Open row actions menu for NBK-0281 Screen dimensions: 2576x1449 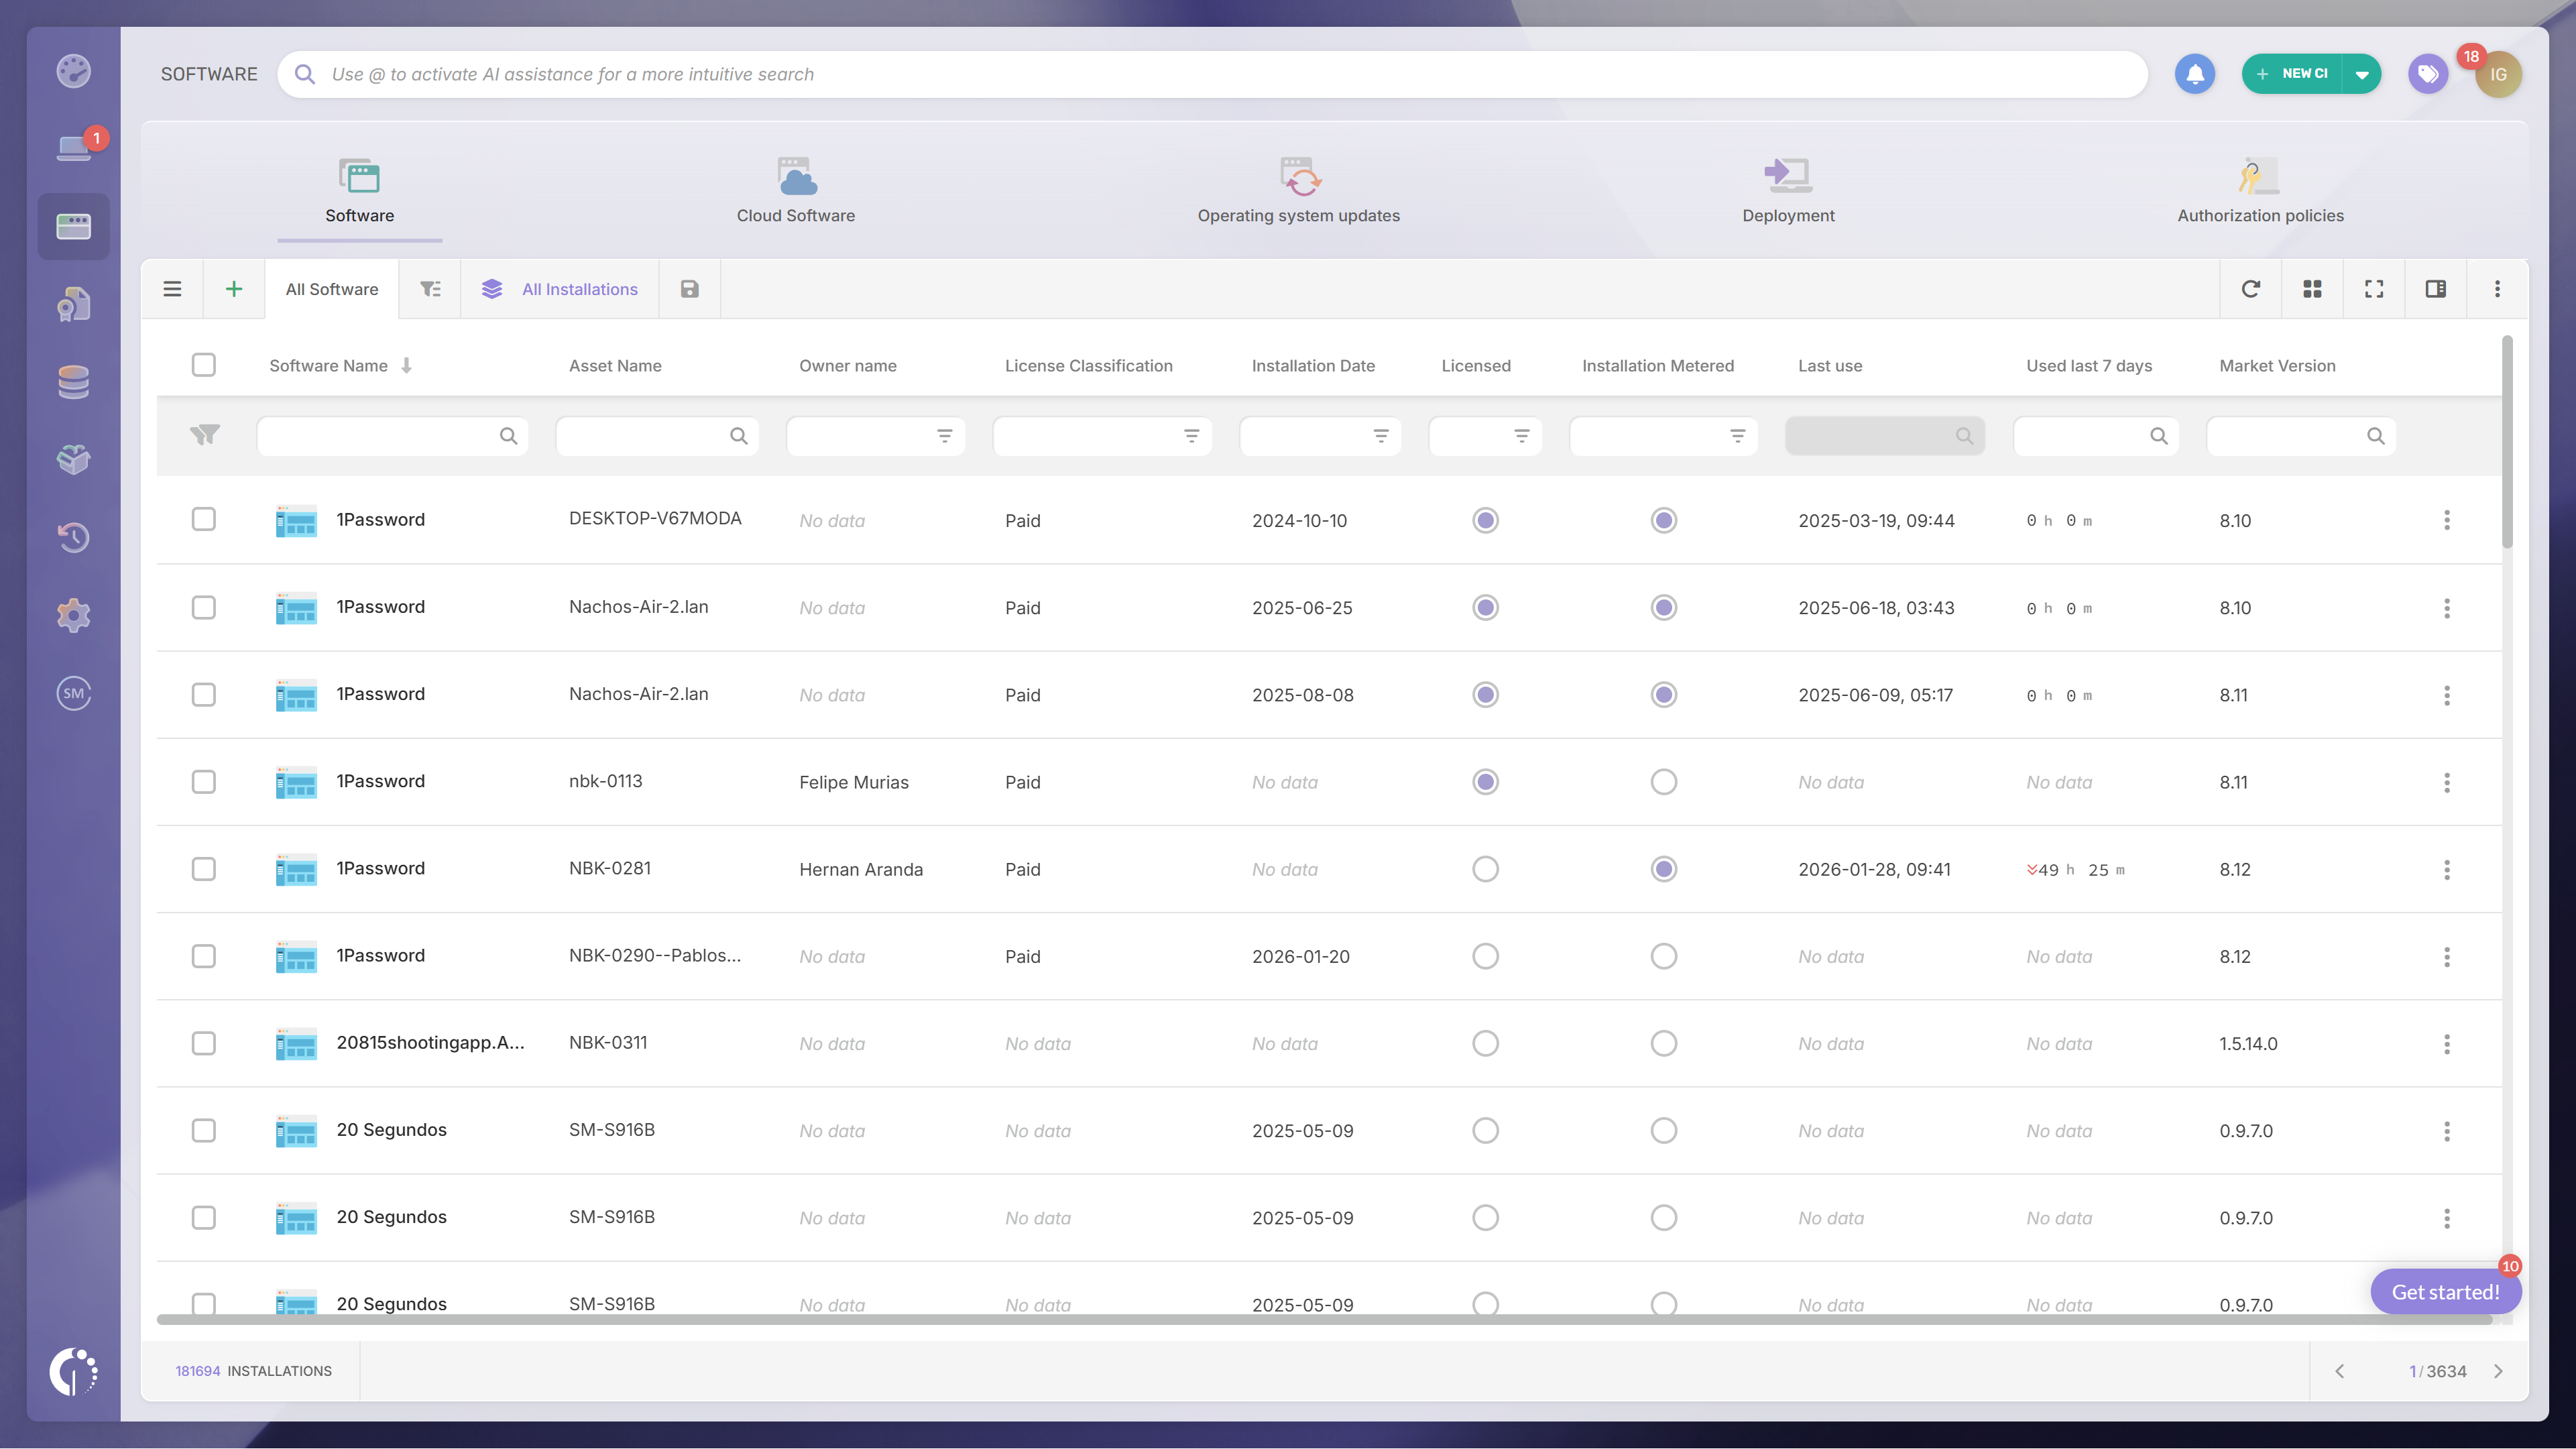click(x=2447, y=869)
